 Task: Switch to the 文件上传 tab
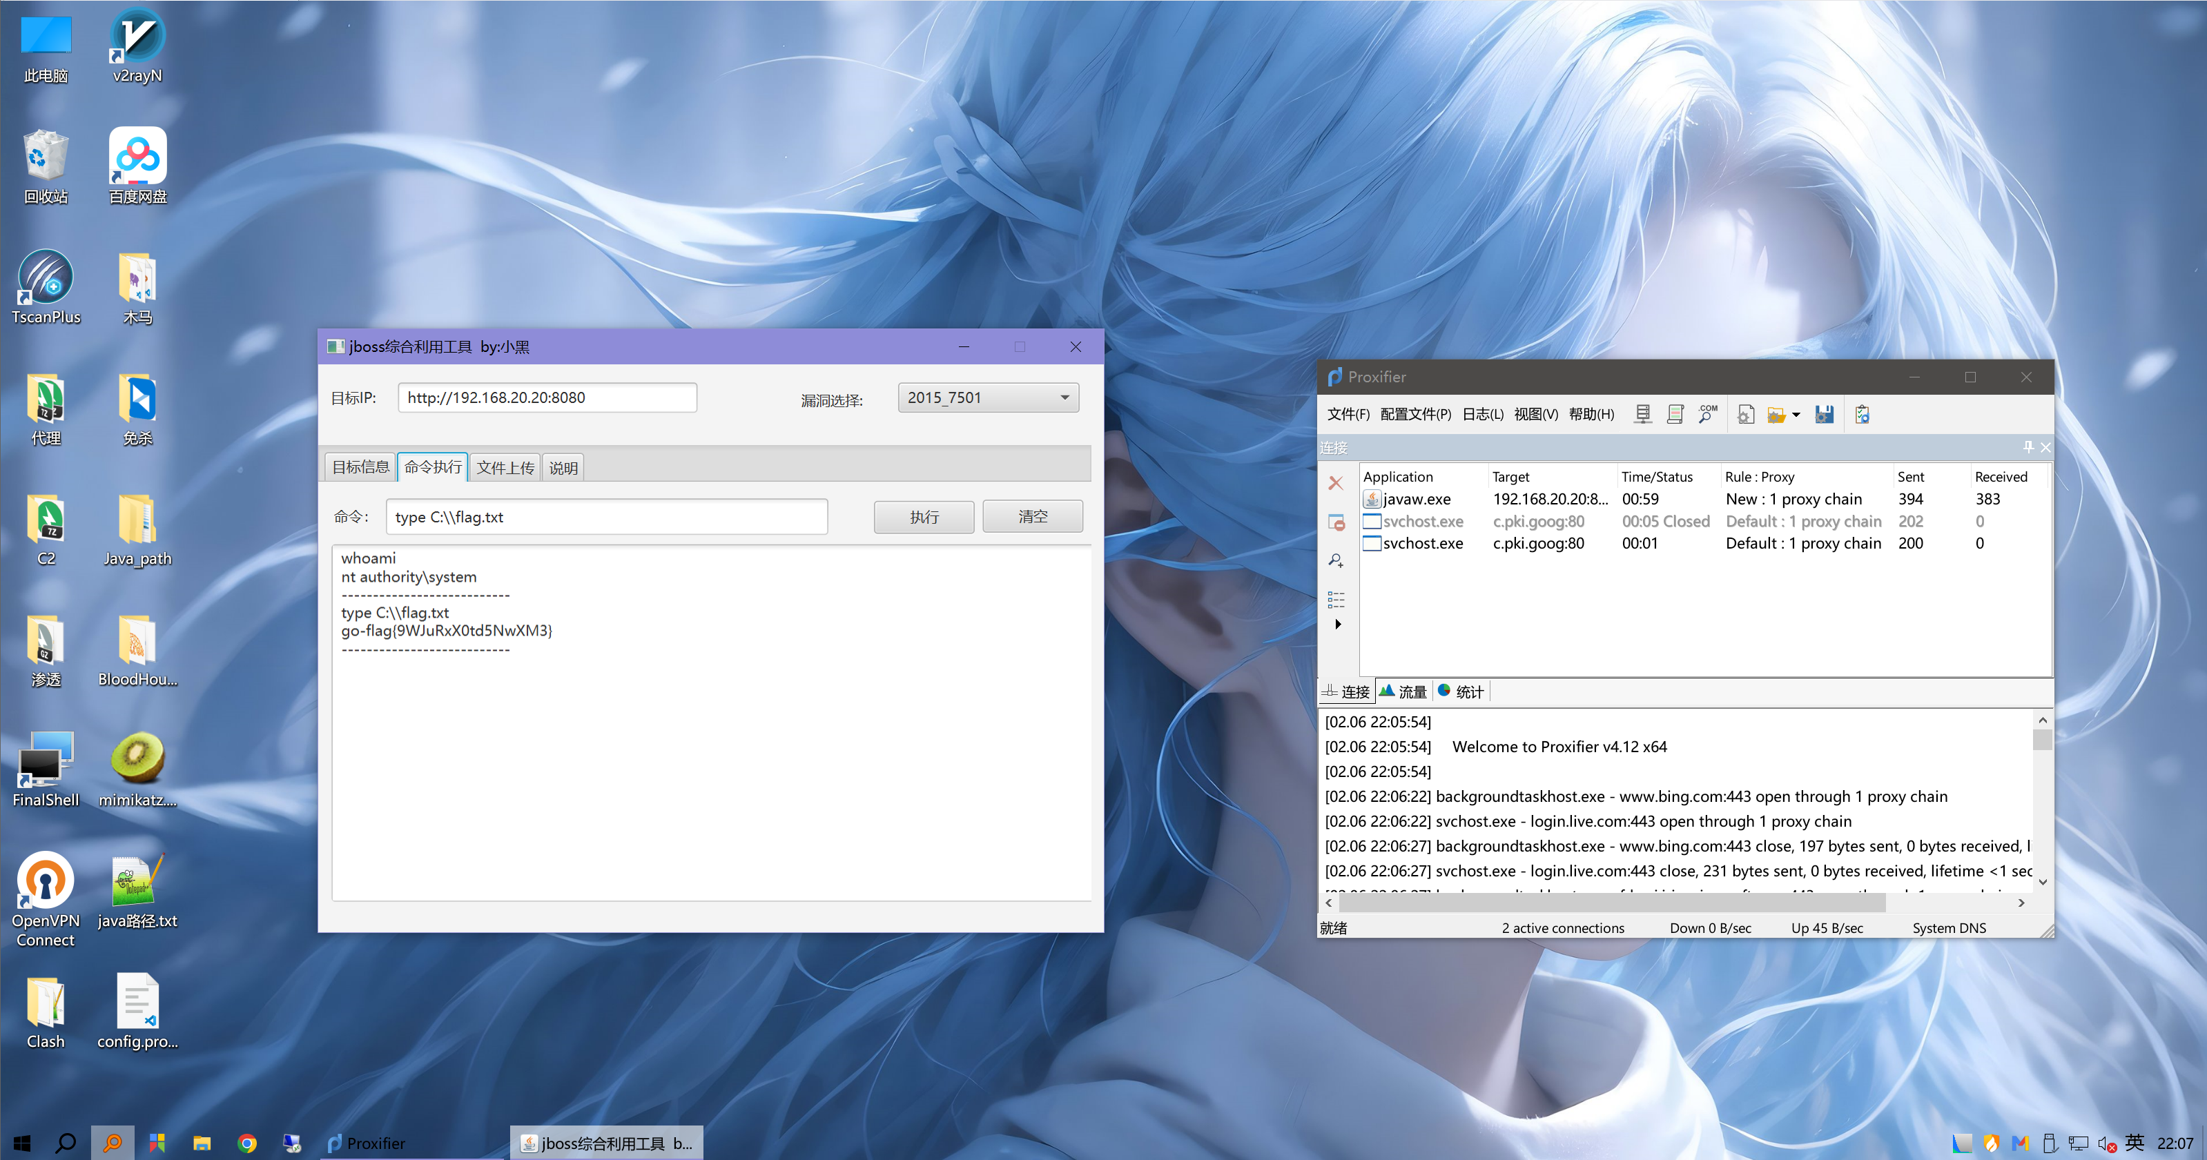[505, 468]
